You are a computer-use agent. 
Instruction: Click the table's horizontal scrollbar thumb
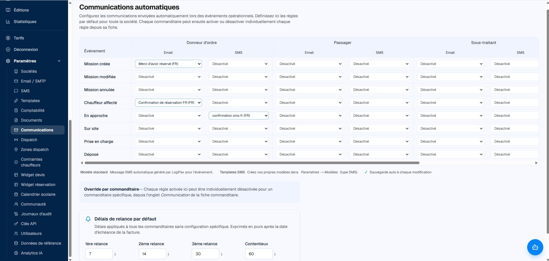coord(252,163)
